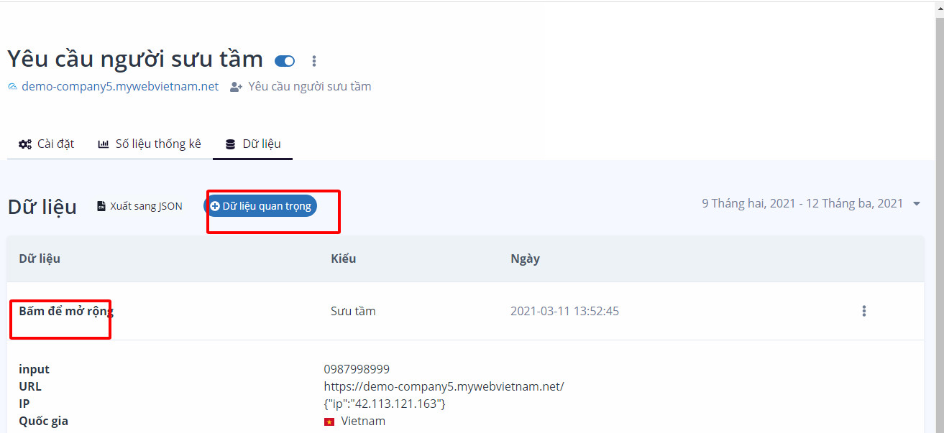
Task: Click the Ngày column header
Action: [x=525, y=259]
